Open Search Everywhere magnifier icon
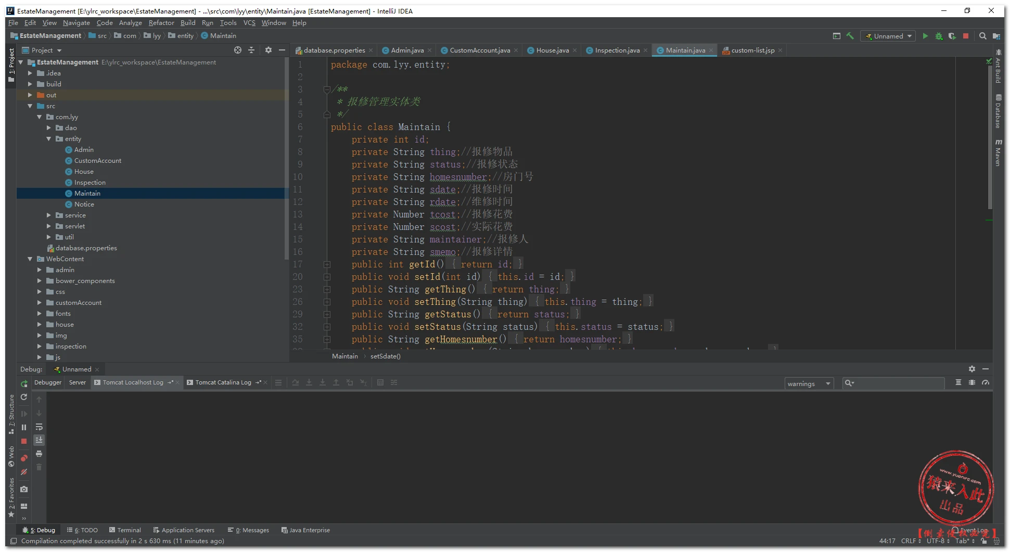Image resolution: width=1010 pixels, height=552 pixels. click(982, 36)
